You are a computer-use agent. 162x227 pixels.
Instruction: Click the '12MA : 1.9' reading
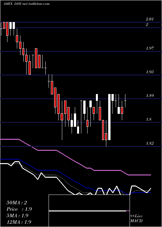(x=19, y=222)
